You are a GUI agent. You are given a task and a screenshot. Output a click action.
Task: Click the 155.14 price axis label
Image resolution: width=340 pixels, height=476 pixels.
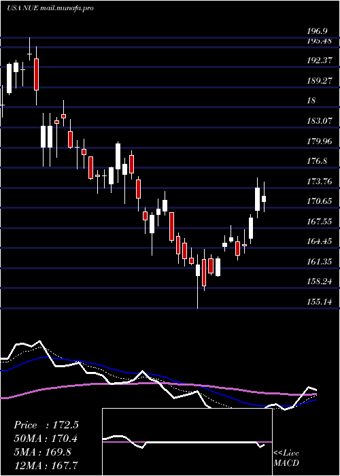(319, 302)
